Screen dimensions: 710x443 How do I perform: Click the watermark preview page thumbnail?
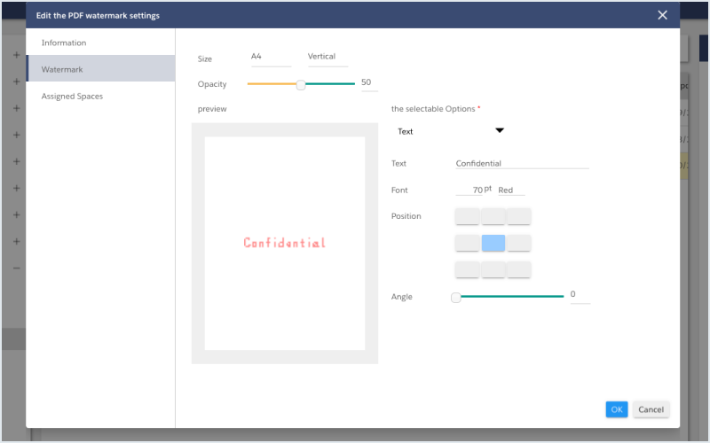(x=285, y=243)
